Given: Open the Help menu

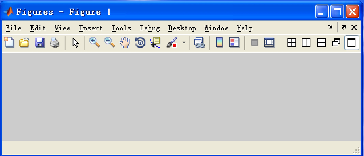Looking at the screenshot, I should coord(245,28).
